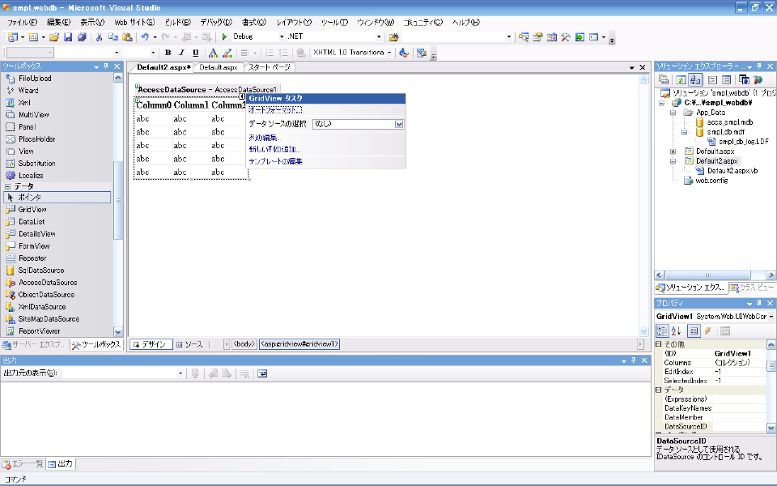Toggle the Properties list view icon

(x=694, y=330)
